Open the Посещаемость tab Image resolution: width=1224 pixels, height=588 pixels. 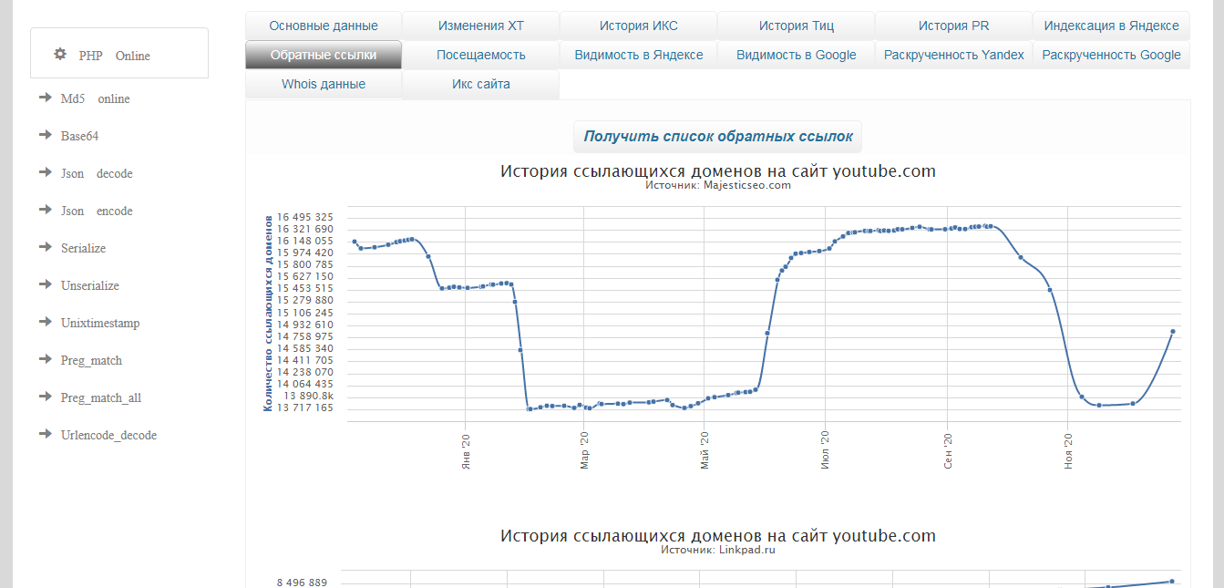point(481,55)
